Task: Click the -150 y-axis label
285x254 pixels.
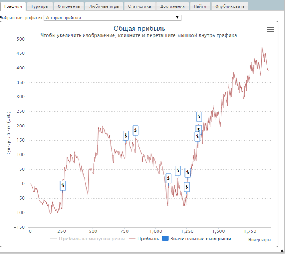Action: point(19,227)
